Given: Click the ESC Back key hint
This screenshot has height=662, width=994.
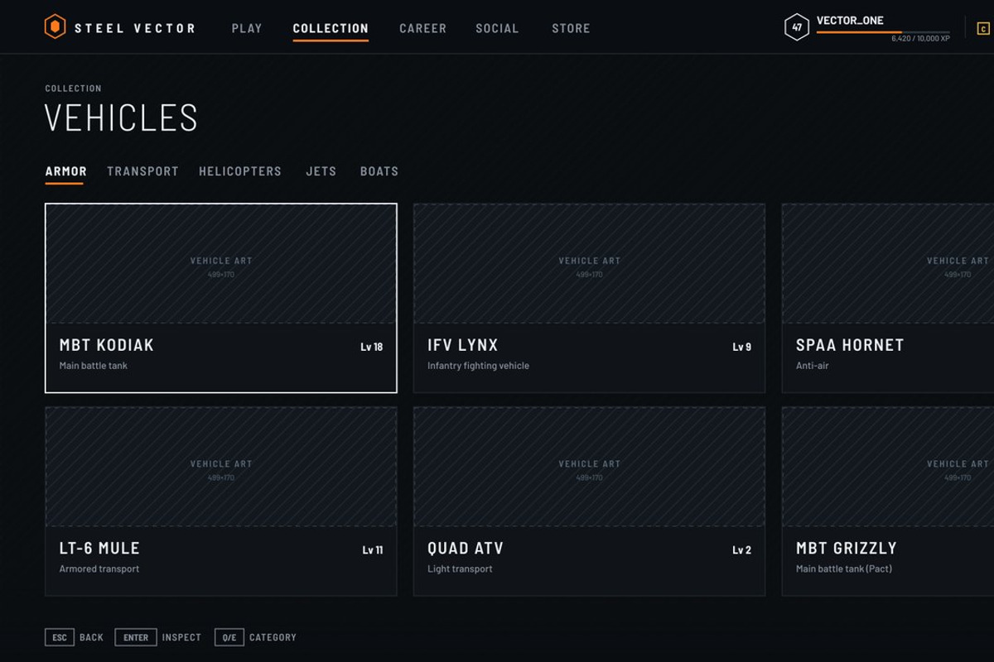Looking at the screenshot, I should 75,637.
